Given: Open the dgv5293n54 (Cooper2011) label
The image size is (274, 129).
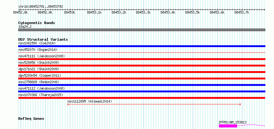Looking at the screenshot, I should coord(40,75).
